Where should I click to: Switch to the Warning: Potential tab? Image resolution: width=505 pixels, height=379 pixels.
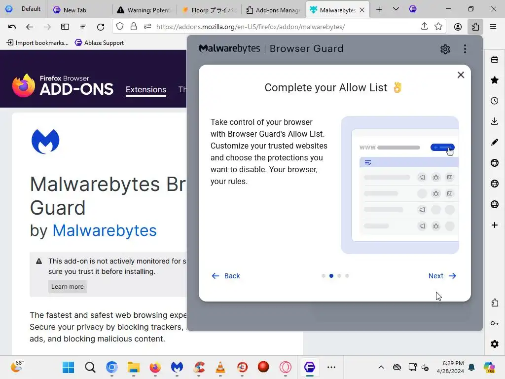pyautogui.click(x=144, y=10)
